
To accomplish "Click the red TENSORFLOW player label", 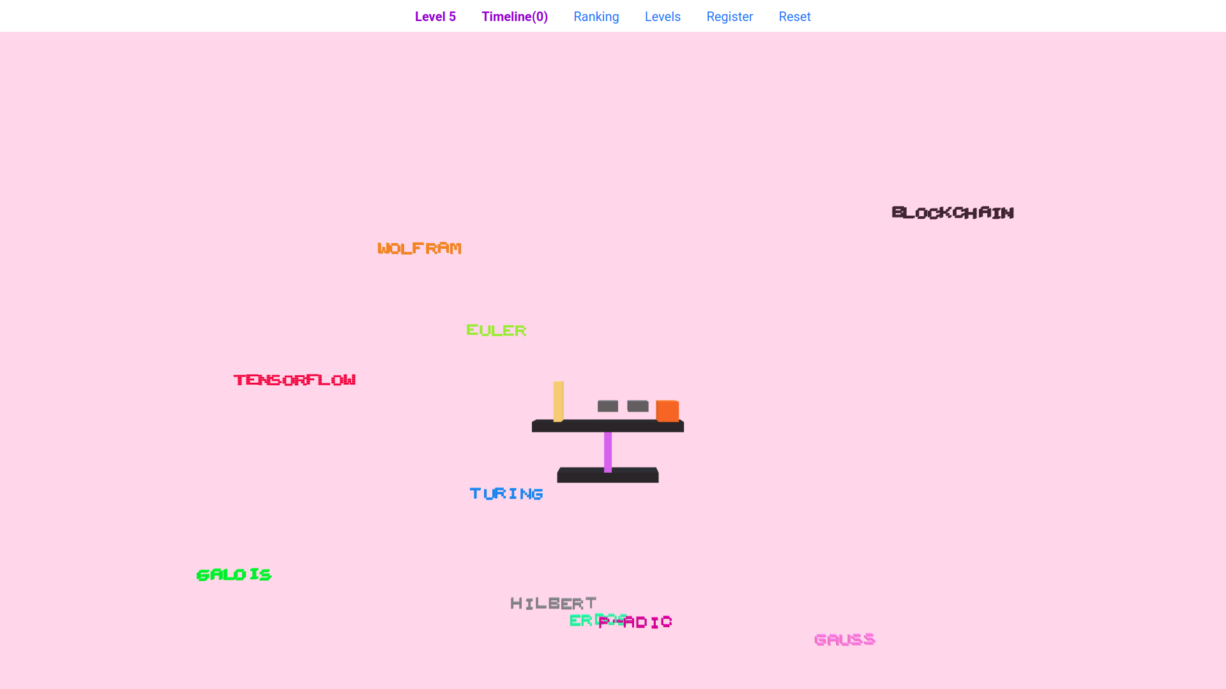I will [294, 380].
